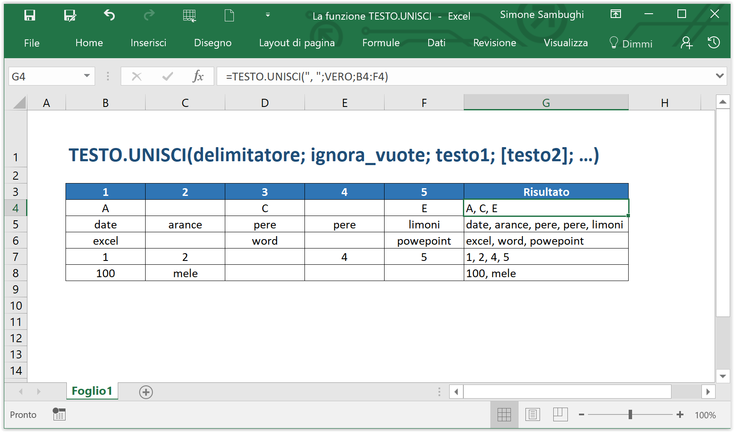This screenshot has height=432, width=734.
Task: Open the Insert Function fx dialog
Action: [198, 77]
